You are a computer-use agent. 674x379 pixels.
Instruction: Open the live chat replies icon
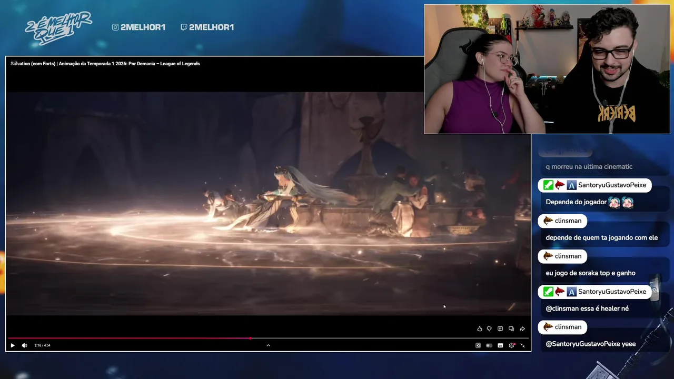click(x=511, y=329)
